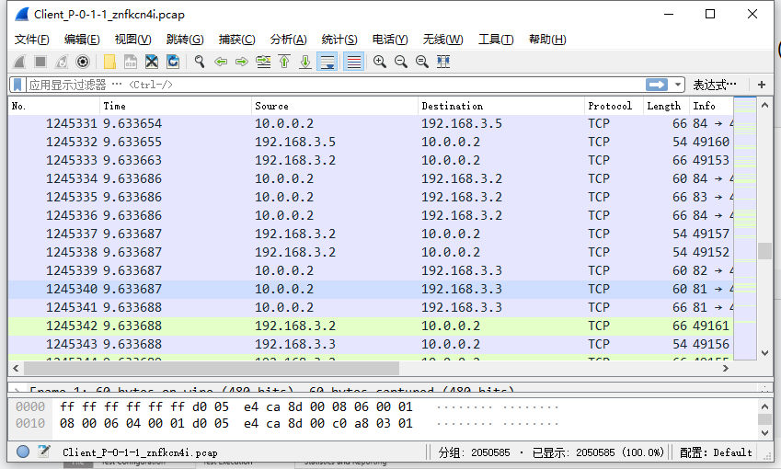This screenshot has height=469, width=781.
Task: Open the 帮助(H) menu
Action: (547, 40)
